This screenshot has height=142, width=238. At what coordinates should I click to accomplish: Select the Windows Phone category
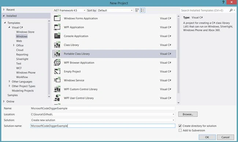tap(26, 72)
